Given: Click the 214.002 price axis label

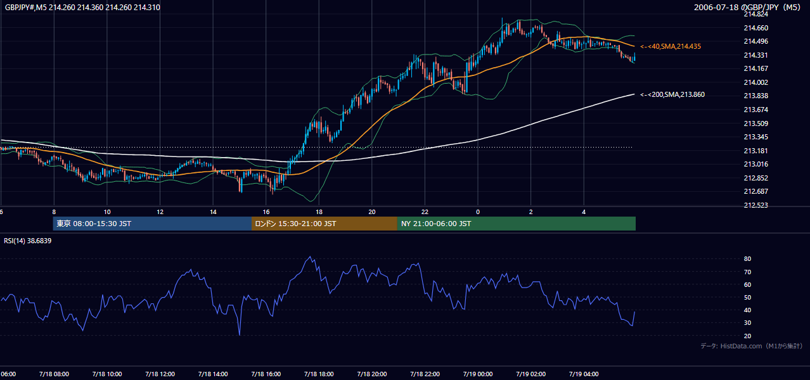Looking at the screenshot, I should pos(755,82).
